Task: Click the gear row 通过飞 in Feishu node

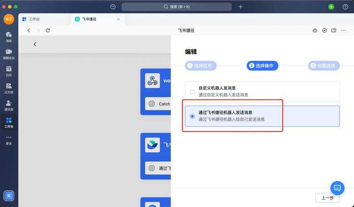Action: [158, 168]
